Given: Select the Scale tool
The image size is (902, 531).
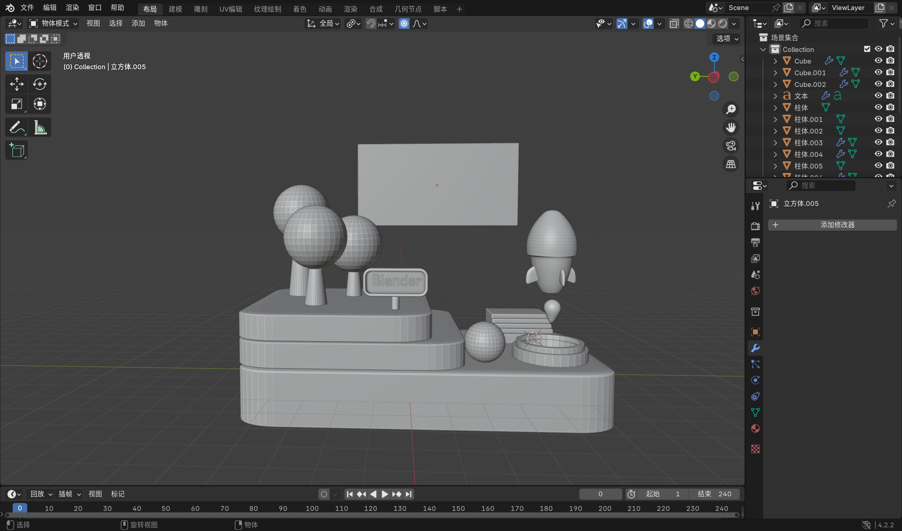Looking at the screenshot, I should (x=17, y=105).
